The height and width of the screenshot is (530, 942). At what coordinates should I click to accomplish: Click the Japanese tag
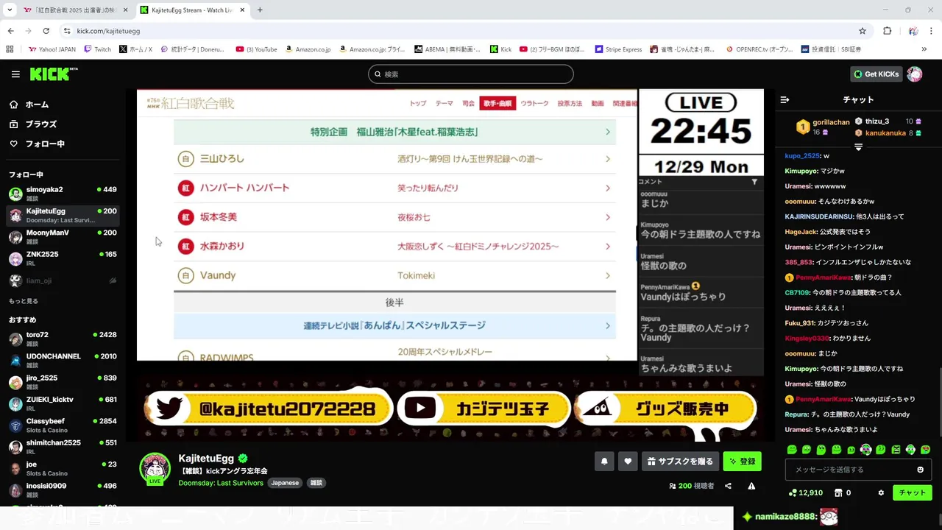(285, 483)
